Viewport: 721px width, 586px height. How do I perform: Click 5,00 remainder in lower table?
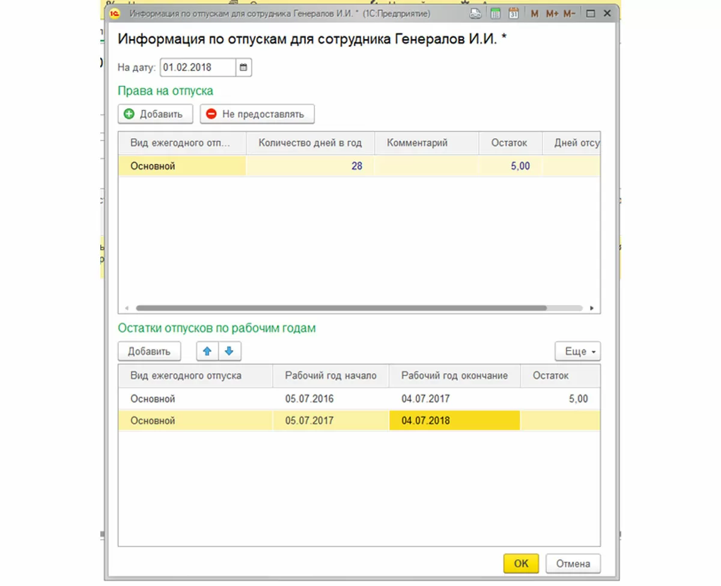point(560,399)
